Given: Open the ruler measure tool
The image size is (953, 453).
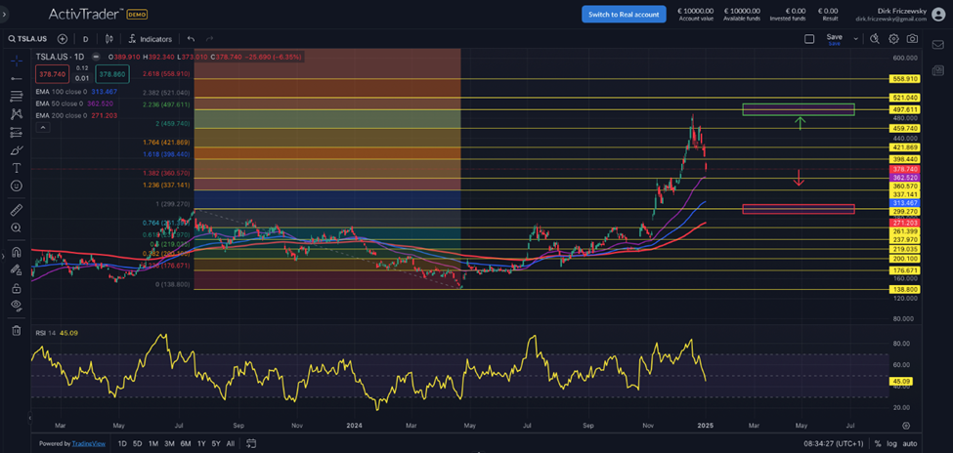Looking at the screenshot, I should click(x=16, y=210).
